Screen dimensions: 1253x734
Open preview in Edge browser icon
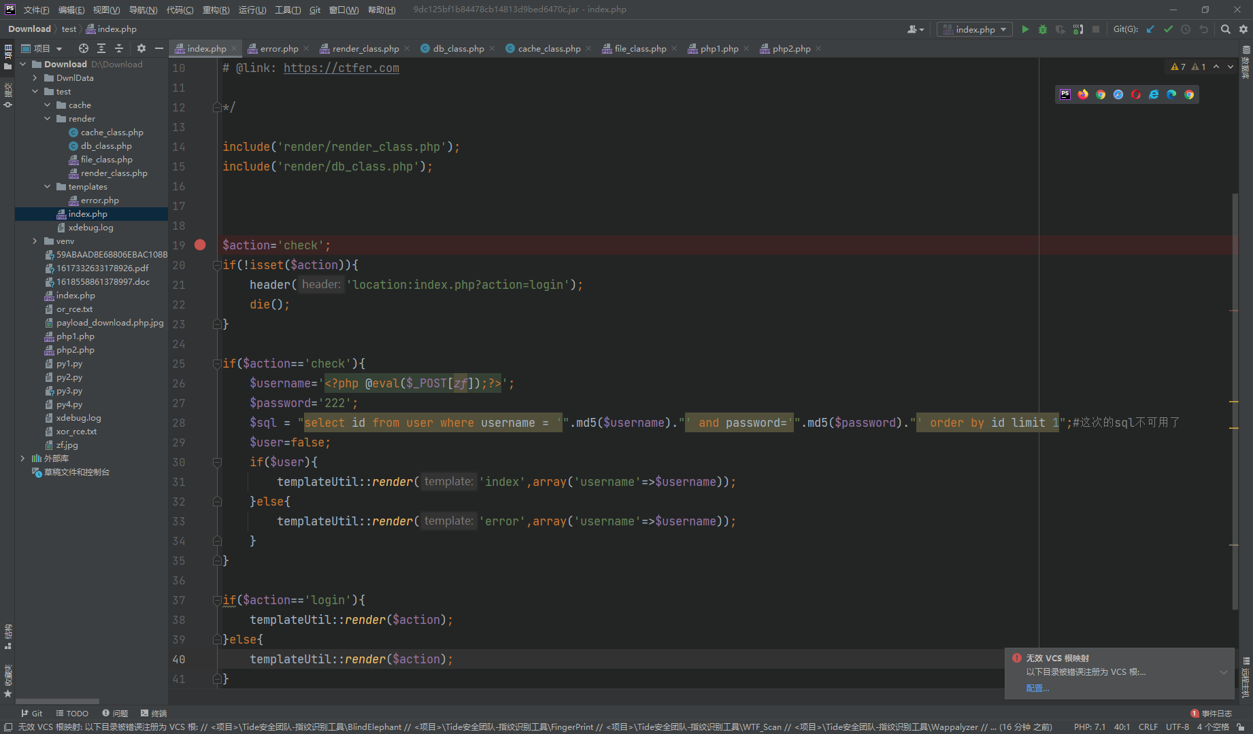(x=1171, y=94)
